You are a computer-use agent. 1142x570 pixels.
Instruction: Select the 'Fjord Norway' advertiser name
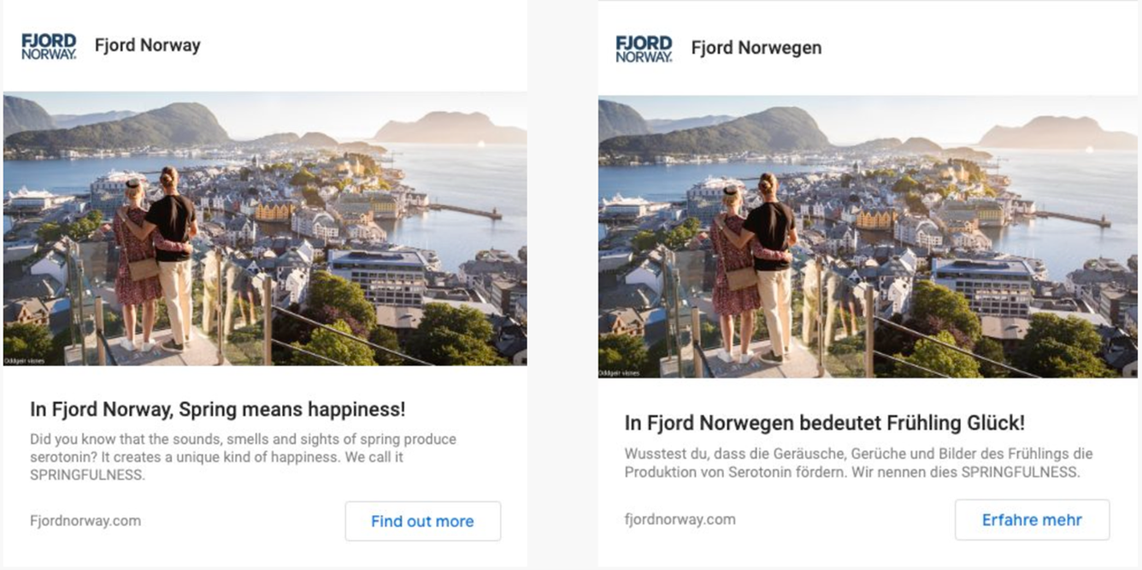pos(147,46)
